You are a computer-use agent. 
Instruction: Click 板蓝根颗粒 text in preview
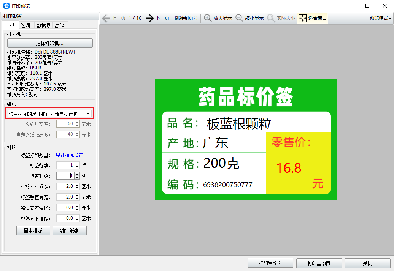point(239,124)
